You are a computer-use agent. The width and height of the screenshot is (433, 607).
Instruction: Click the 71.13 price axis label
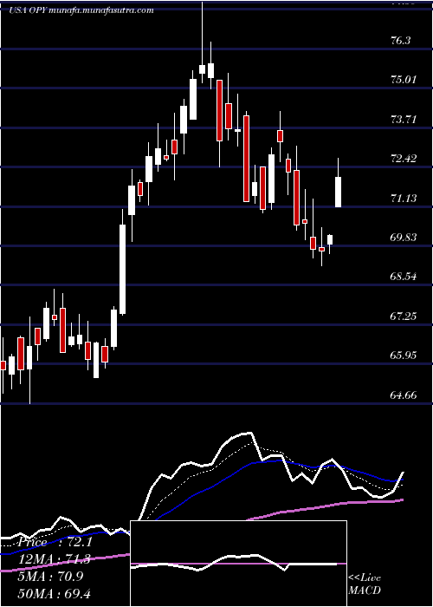pos(404,199)
